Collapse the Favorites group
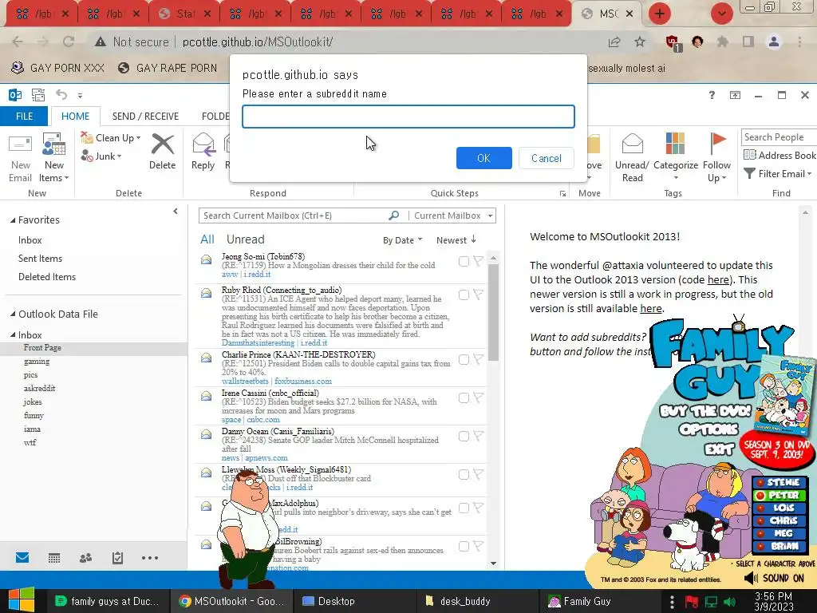 (13, 220)
